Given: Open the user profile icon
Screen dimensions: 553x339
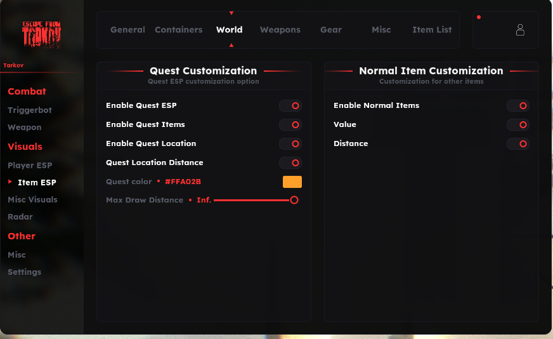Looking at the screenshot, I should (x=520, y=30).
